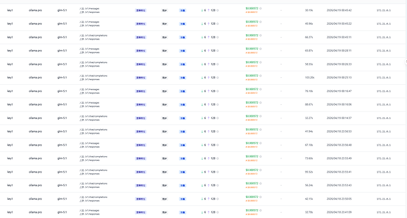This screenshot has height=218, width=407.
Task: Click duration value 32.78s
Action: (309, 213)
